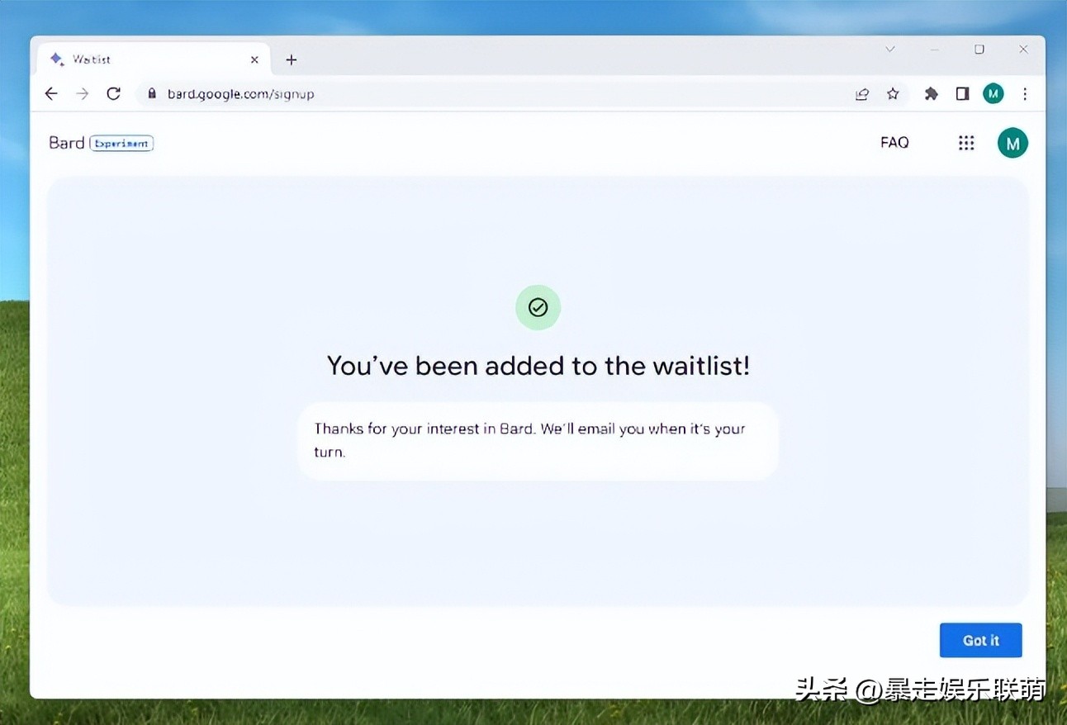Click the lock icon beside the URL
Image resolution: width=1067 pixels, height=725 pixels.
tap(152, 93)
